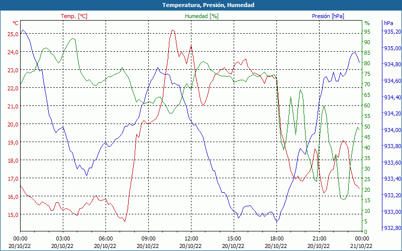Click the '%' unit label on the humidity axis
The height and width of the screenshot is (251, 402).
point(367,23)
